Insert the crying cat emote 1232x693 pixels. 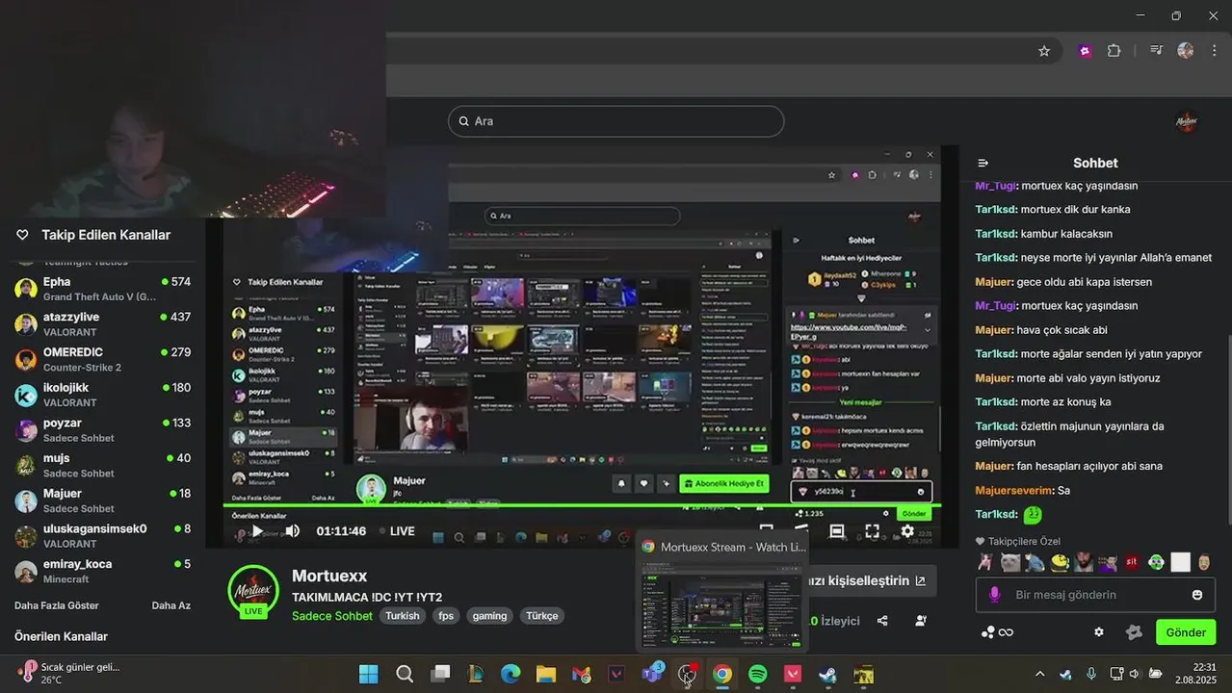pos(1009,562)
